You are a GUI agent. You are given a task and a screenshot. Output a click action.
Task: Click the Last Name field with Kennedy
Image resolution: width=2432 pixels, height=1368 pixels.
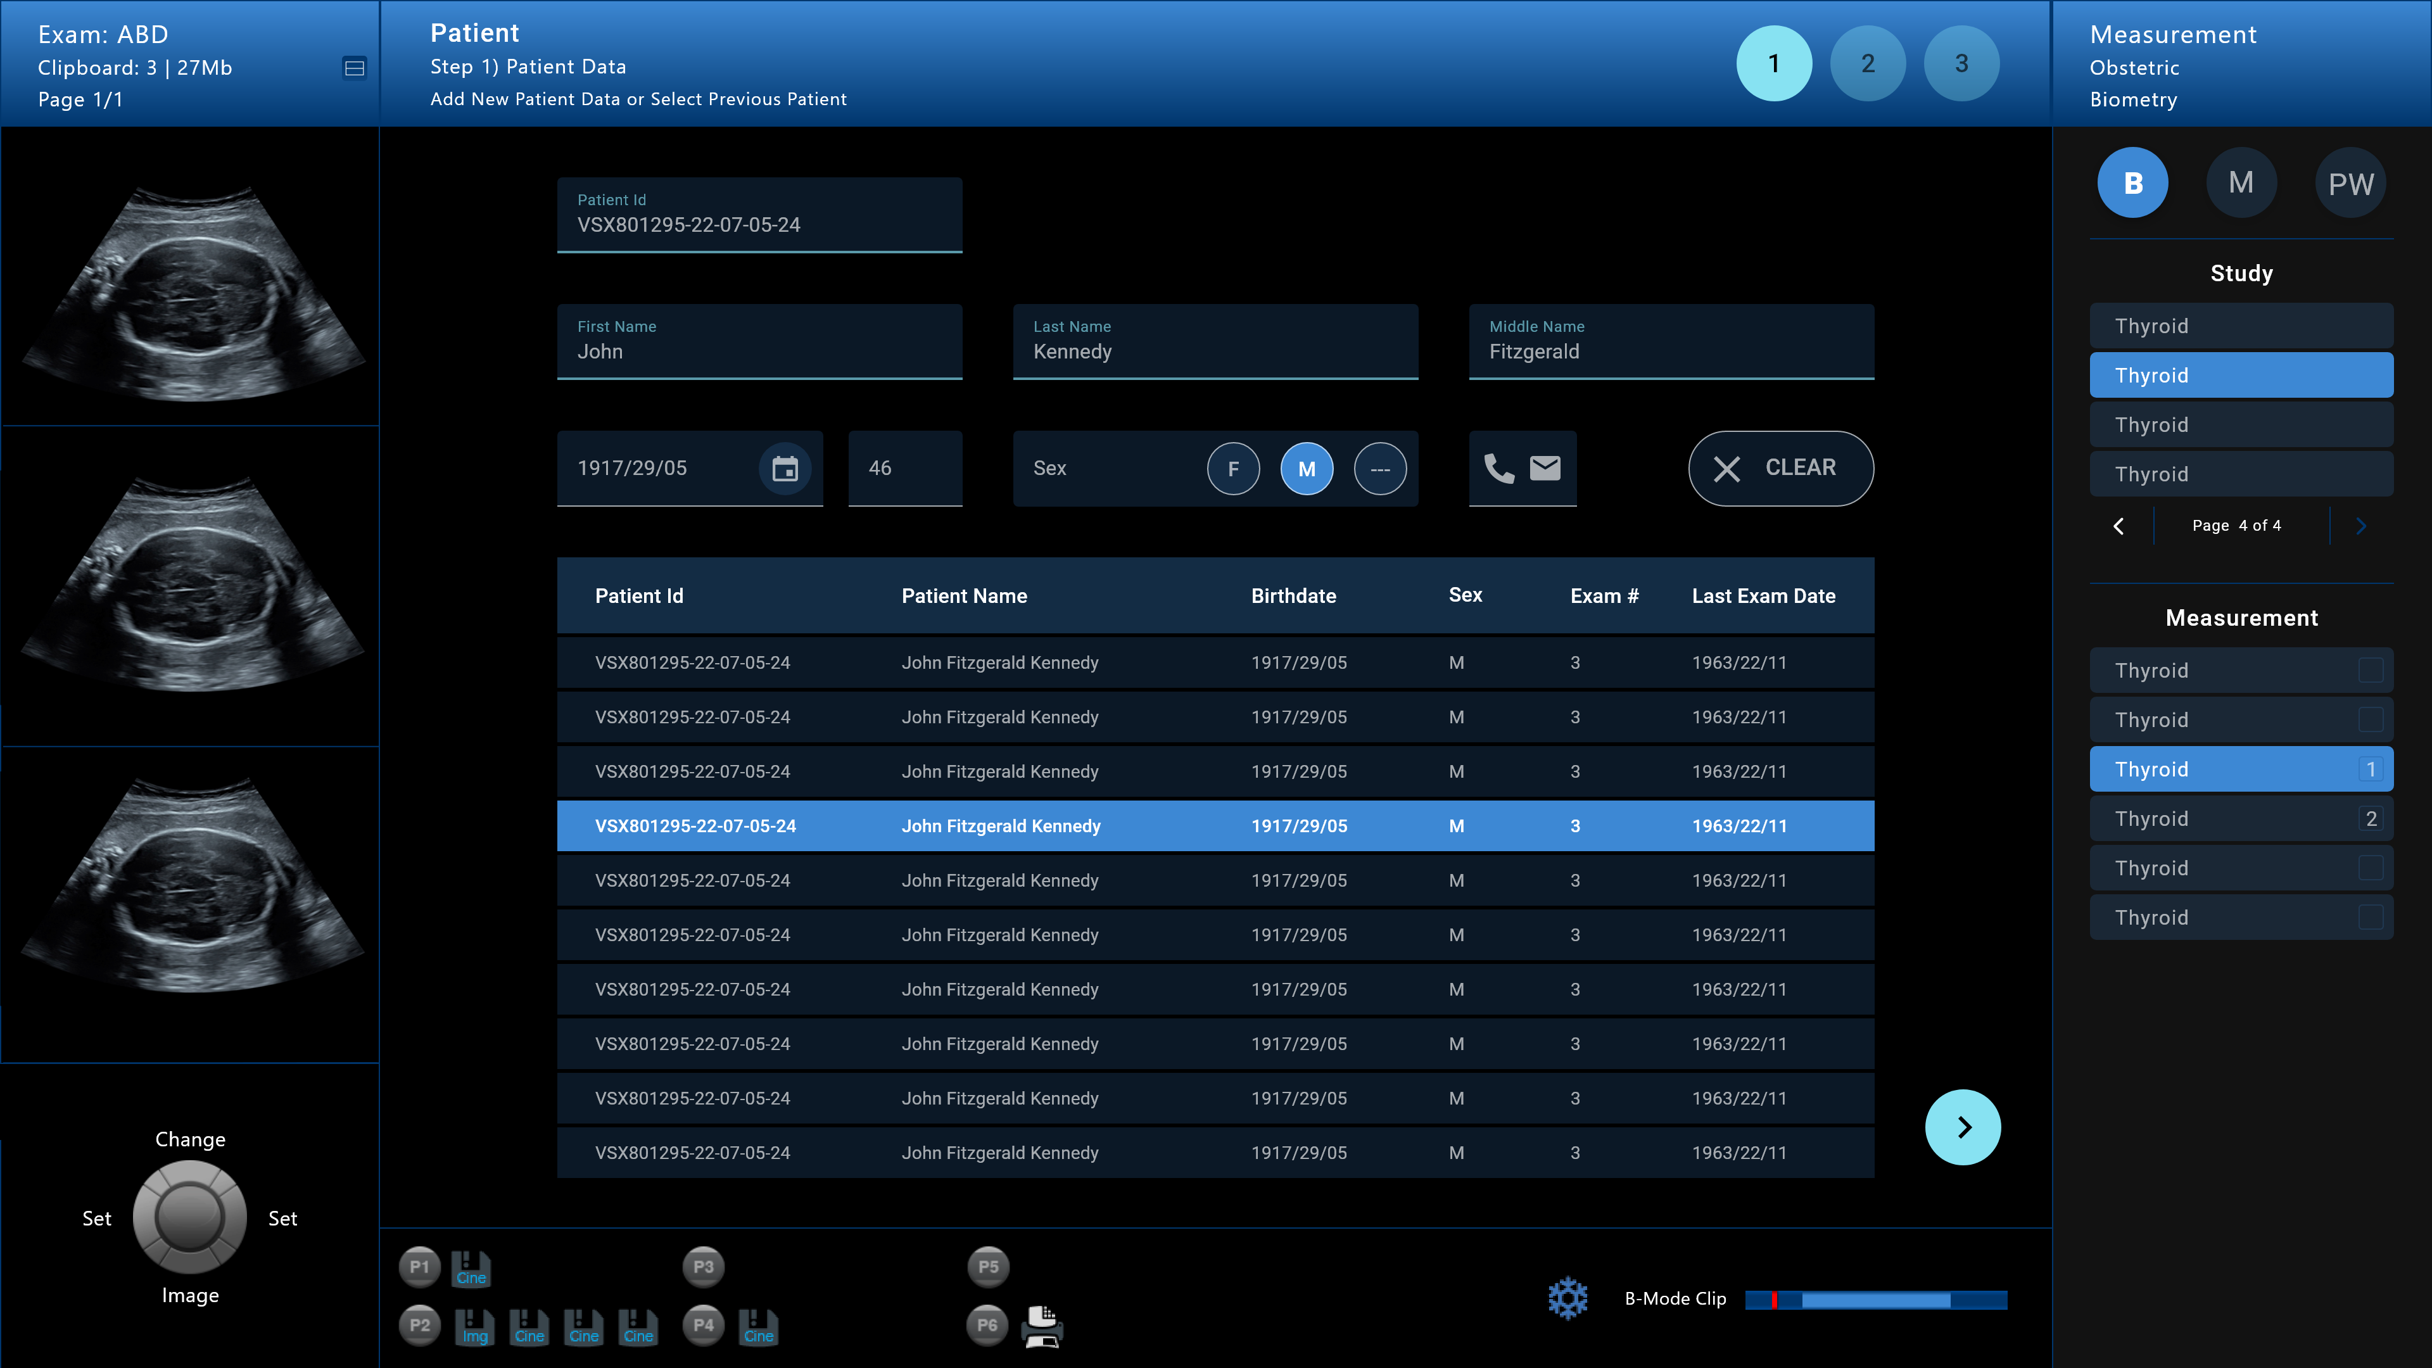pyautogui.click(x=1215, y=342)
